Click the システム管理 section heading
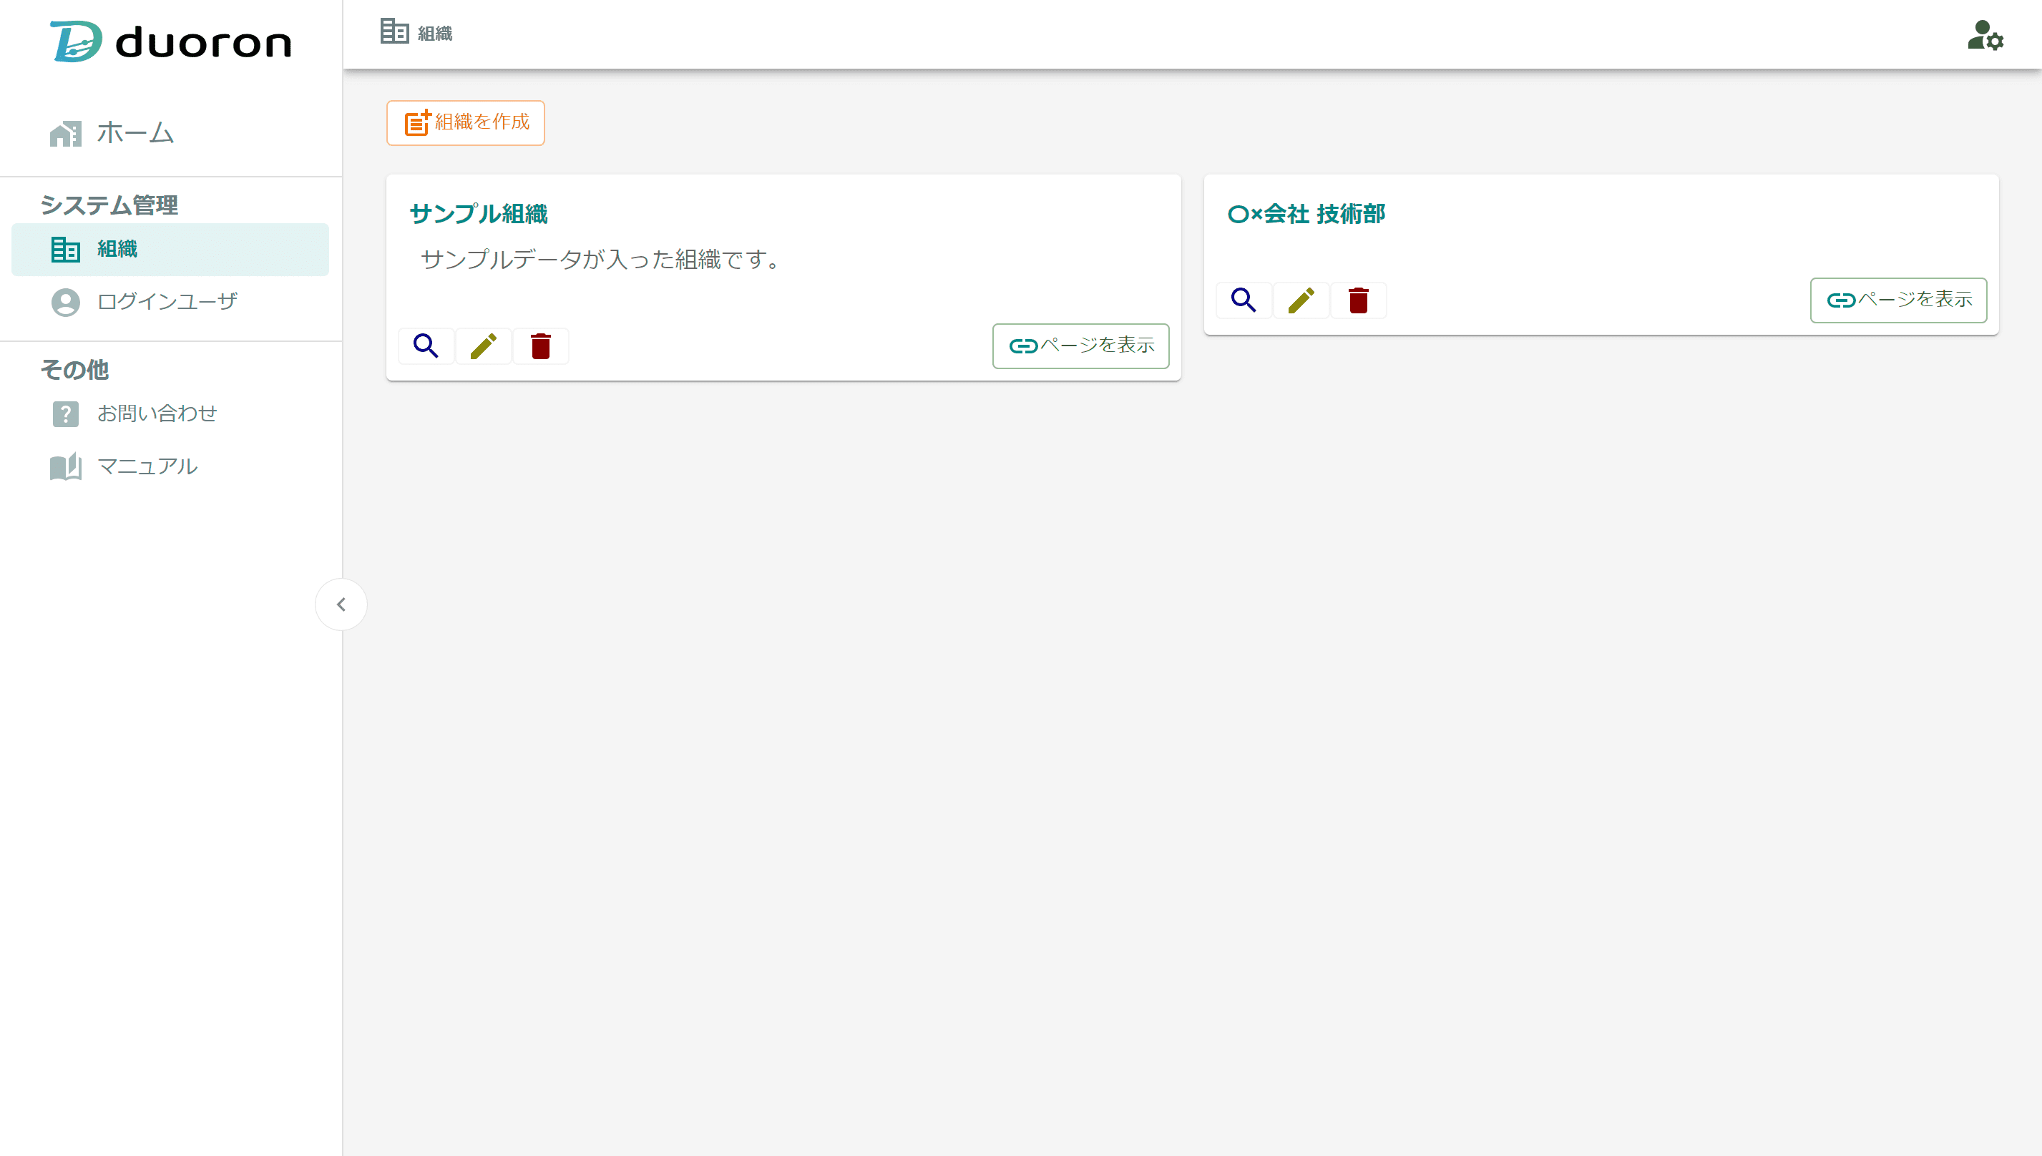 pos(109,205)
